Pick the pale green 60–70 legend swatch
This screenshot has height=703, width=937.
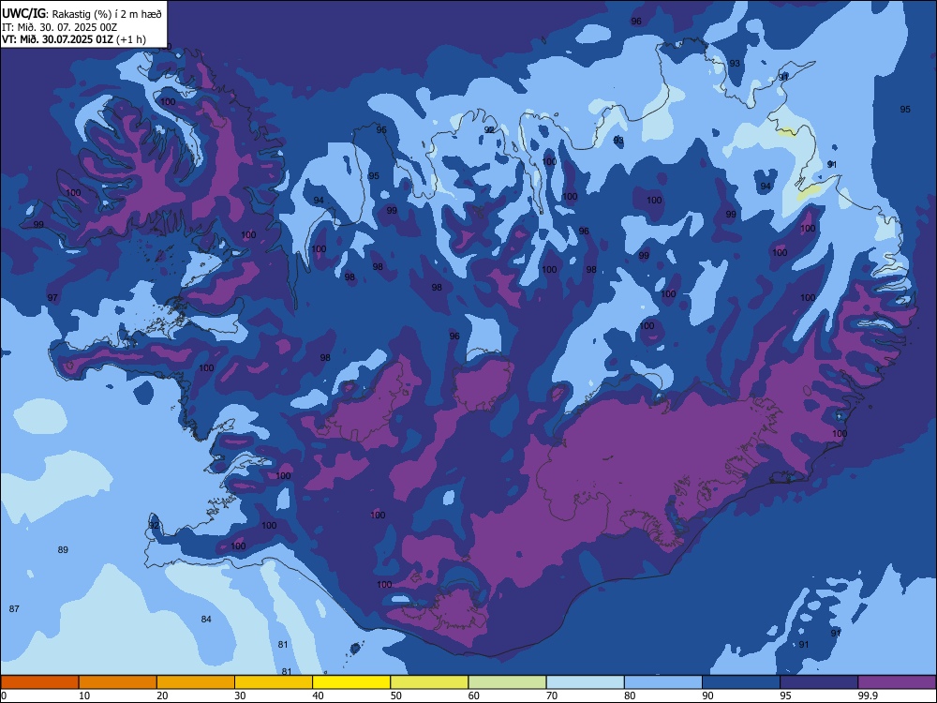pos(507,682)
